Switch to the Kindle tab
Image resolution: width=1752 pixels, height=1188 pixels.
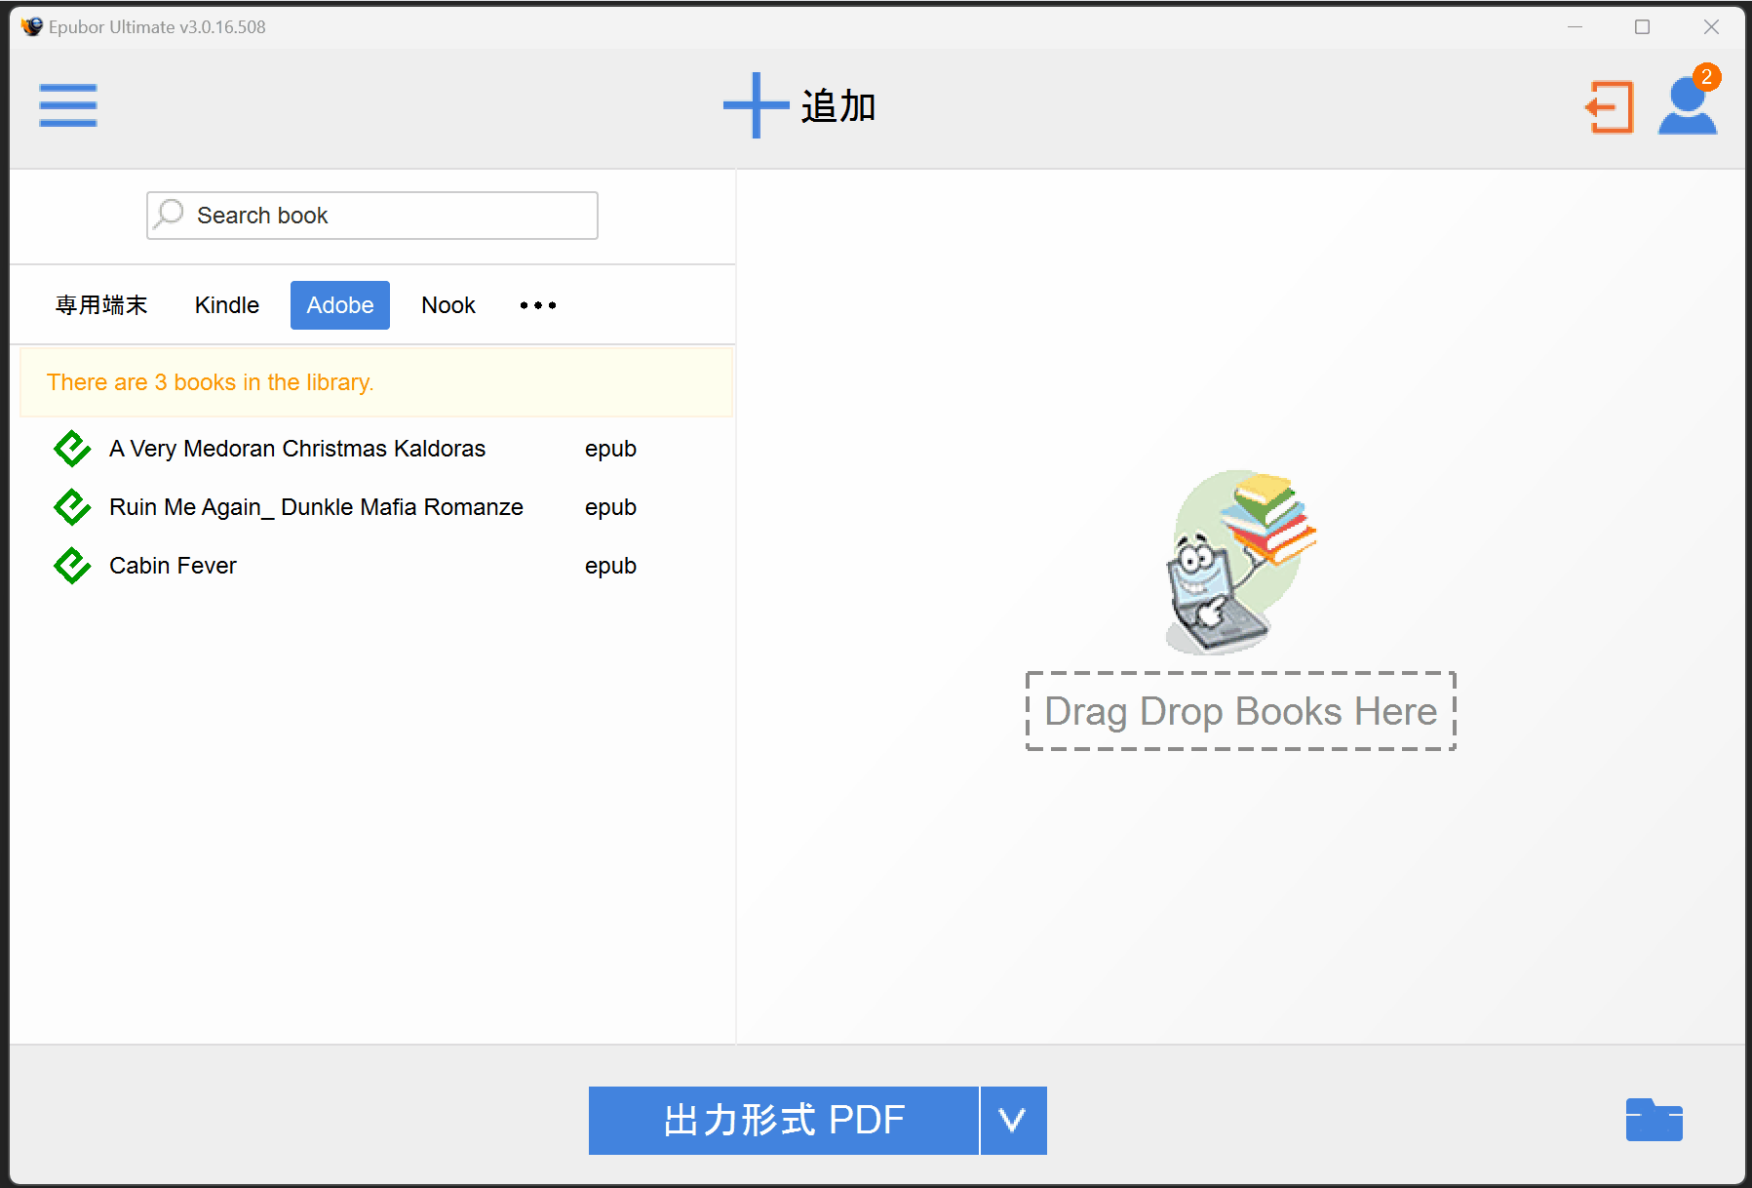(x=226, y=304)
